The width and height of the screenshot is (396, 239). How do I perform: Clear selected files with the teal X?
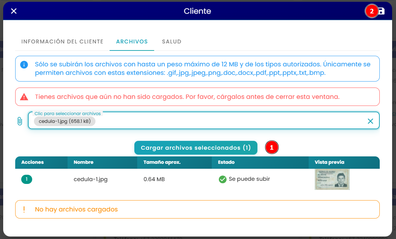[371, 121]
